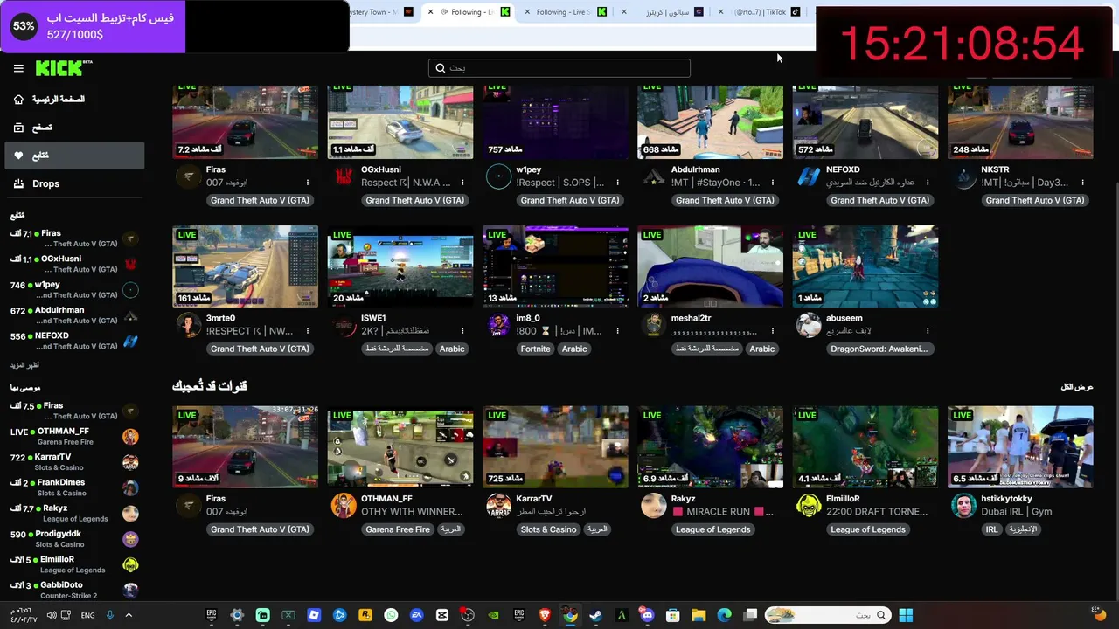Open abuseem's channel avatar

(x=809, y=326)
